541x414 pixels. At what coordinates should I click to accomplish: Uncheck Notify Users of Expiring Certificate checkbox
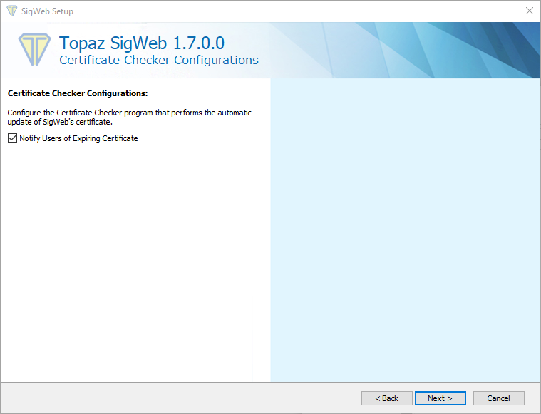tap(12, 138)
